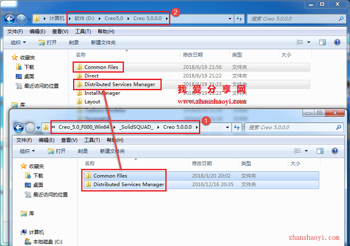This screenshot has height=246, width=350.
Task: Click help icon in rear window
Action: 337,42
